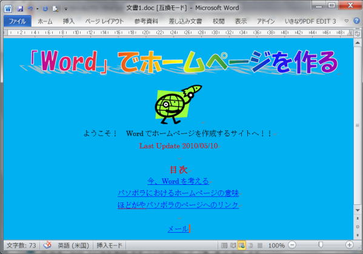The width and height of the screenshot is (363, 254).
Task: Open the 校閲 ribbon tab
Action: point(219,21)
